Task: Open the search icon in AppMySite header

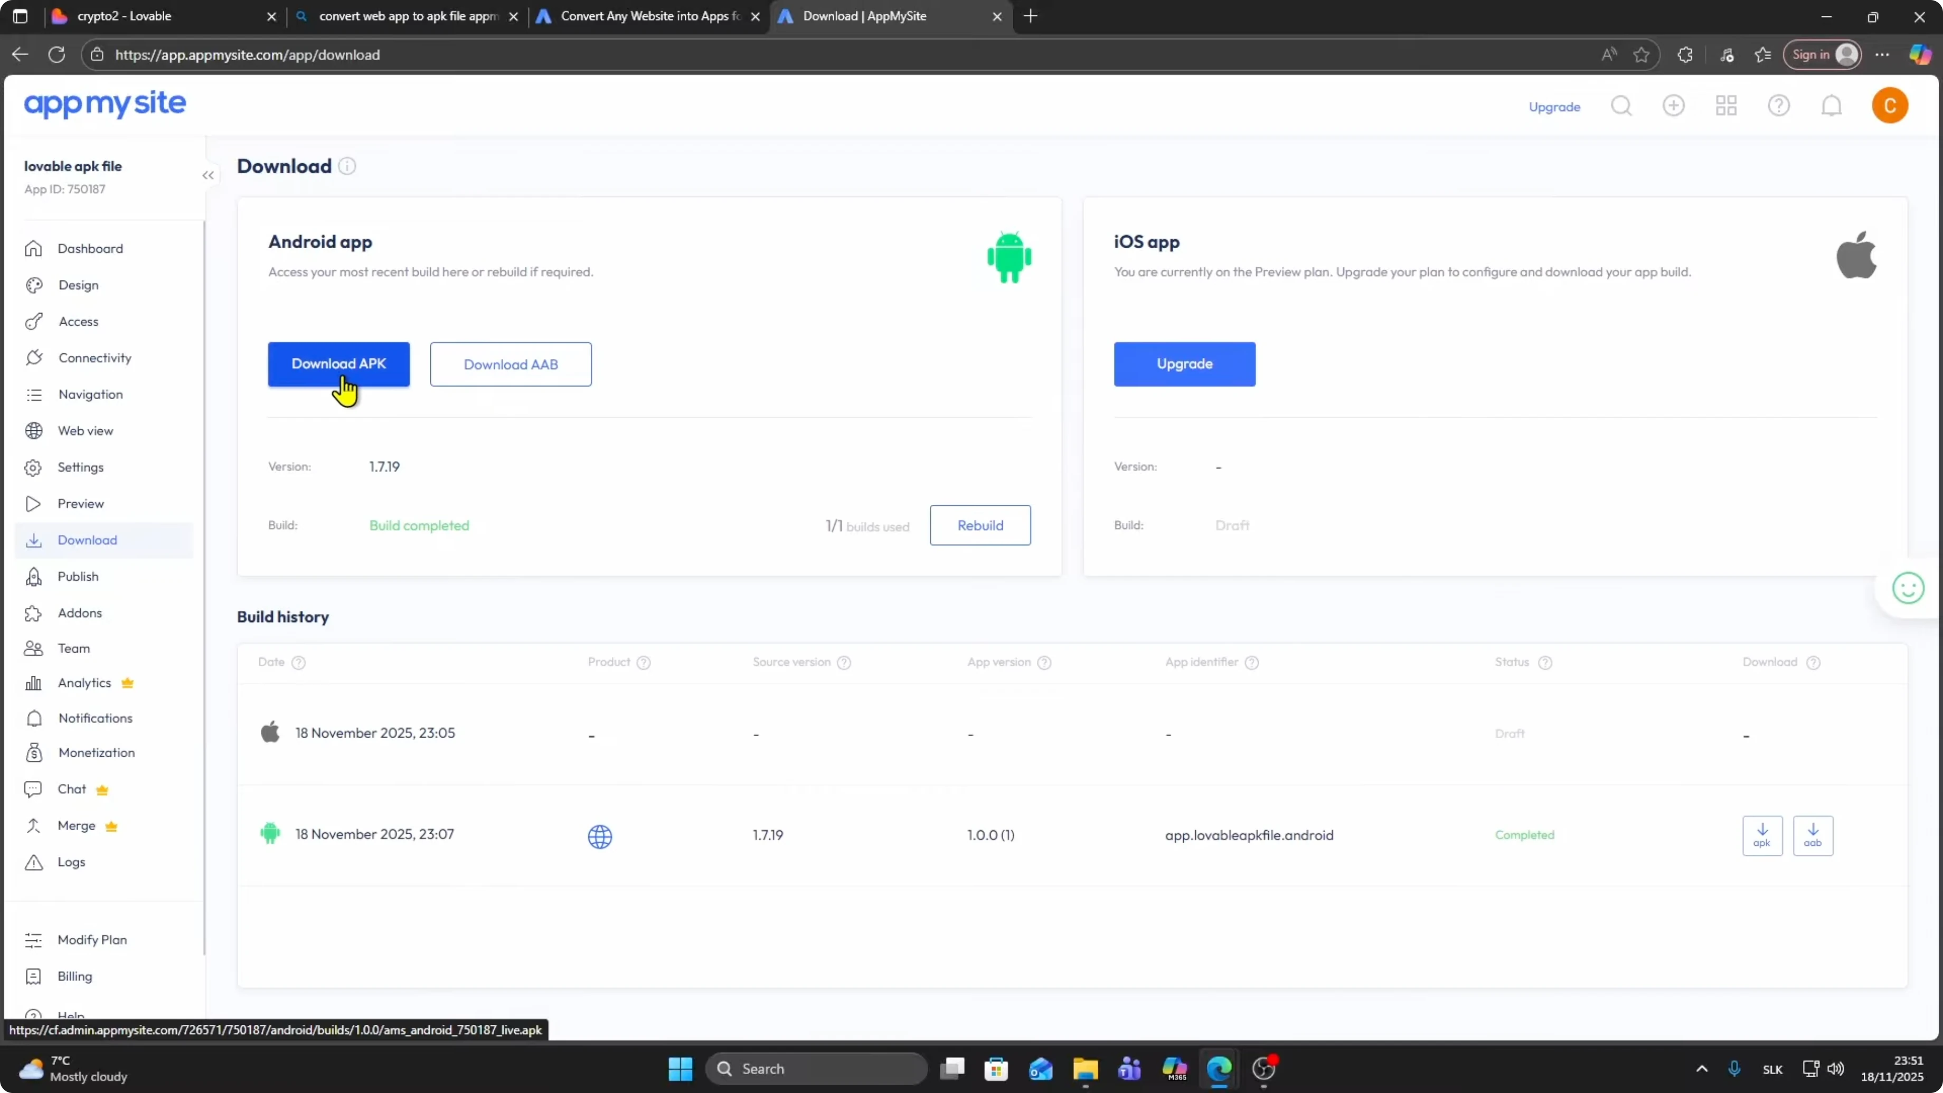Action: click(1621, 106)
